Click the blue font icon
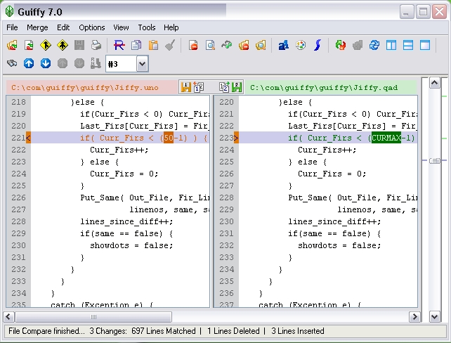This screenshot has width=451, height=343. click(x=284, y=45)
